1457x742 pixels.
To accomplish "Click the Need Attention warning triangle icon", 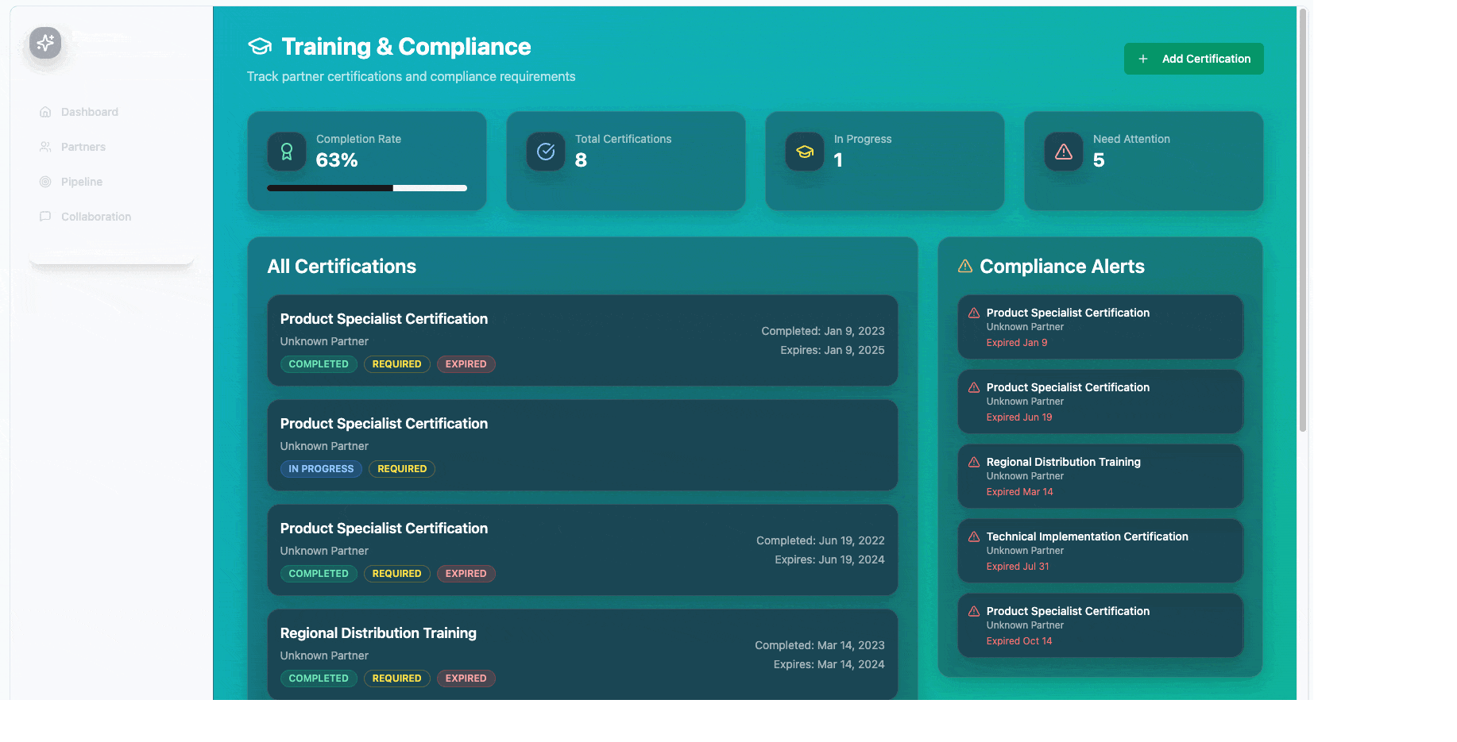I will click(x=1064, y=152).
